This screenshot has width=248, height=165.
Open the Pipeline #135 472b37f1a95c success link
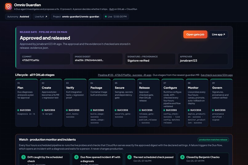tap(125, 75)
